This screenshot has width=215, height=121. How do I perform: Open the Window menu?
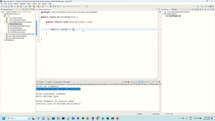pyautogui.click(x=44, y=4)
